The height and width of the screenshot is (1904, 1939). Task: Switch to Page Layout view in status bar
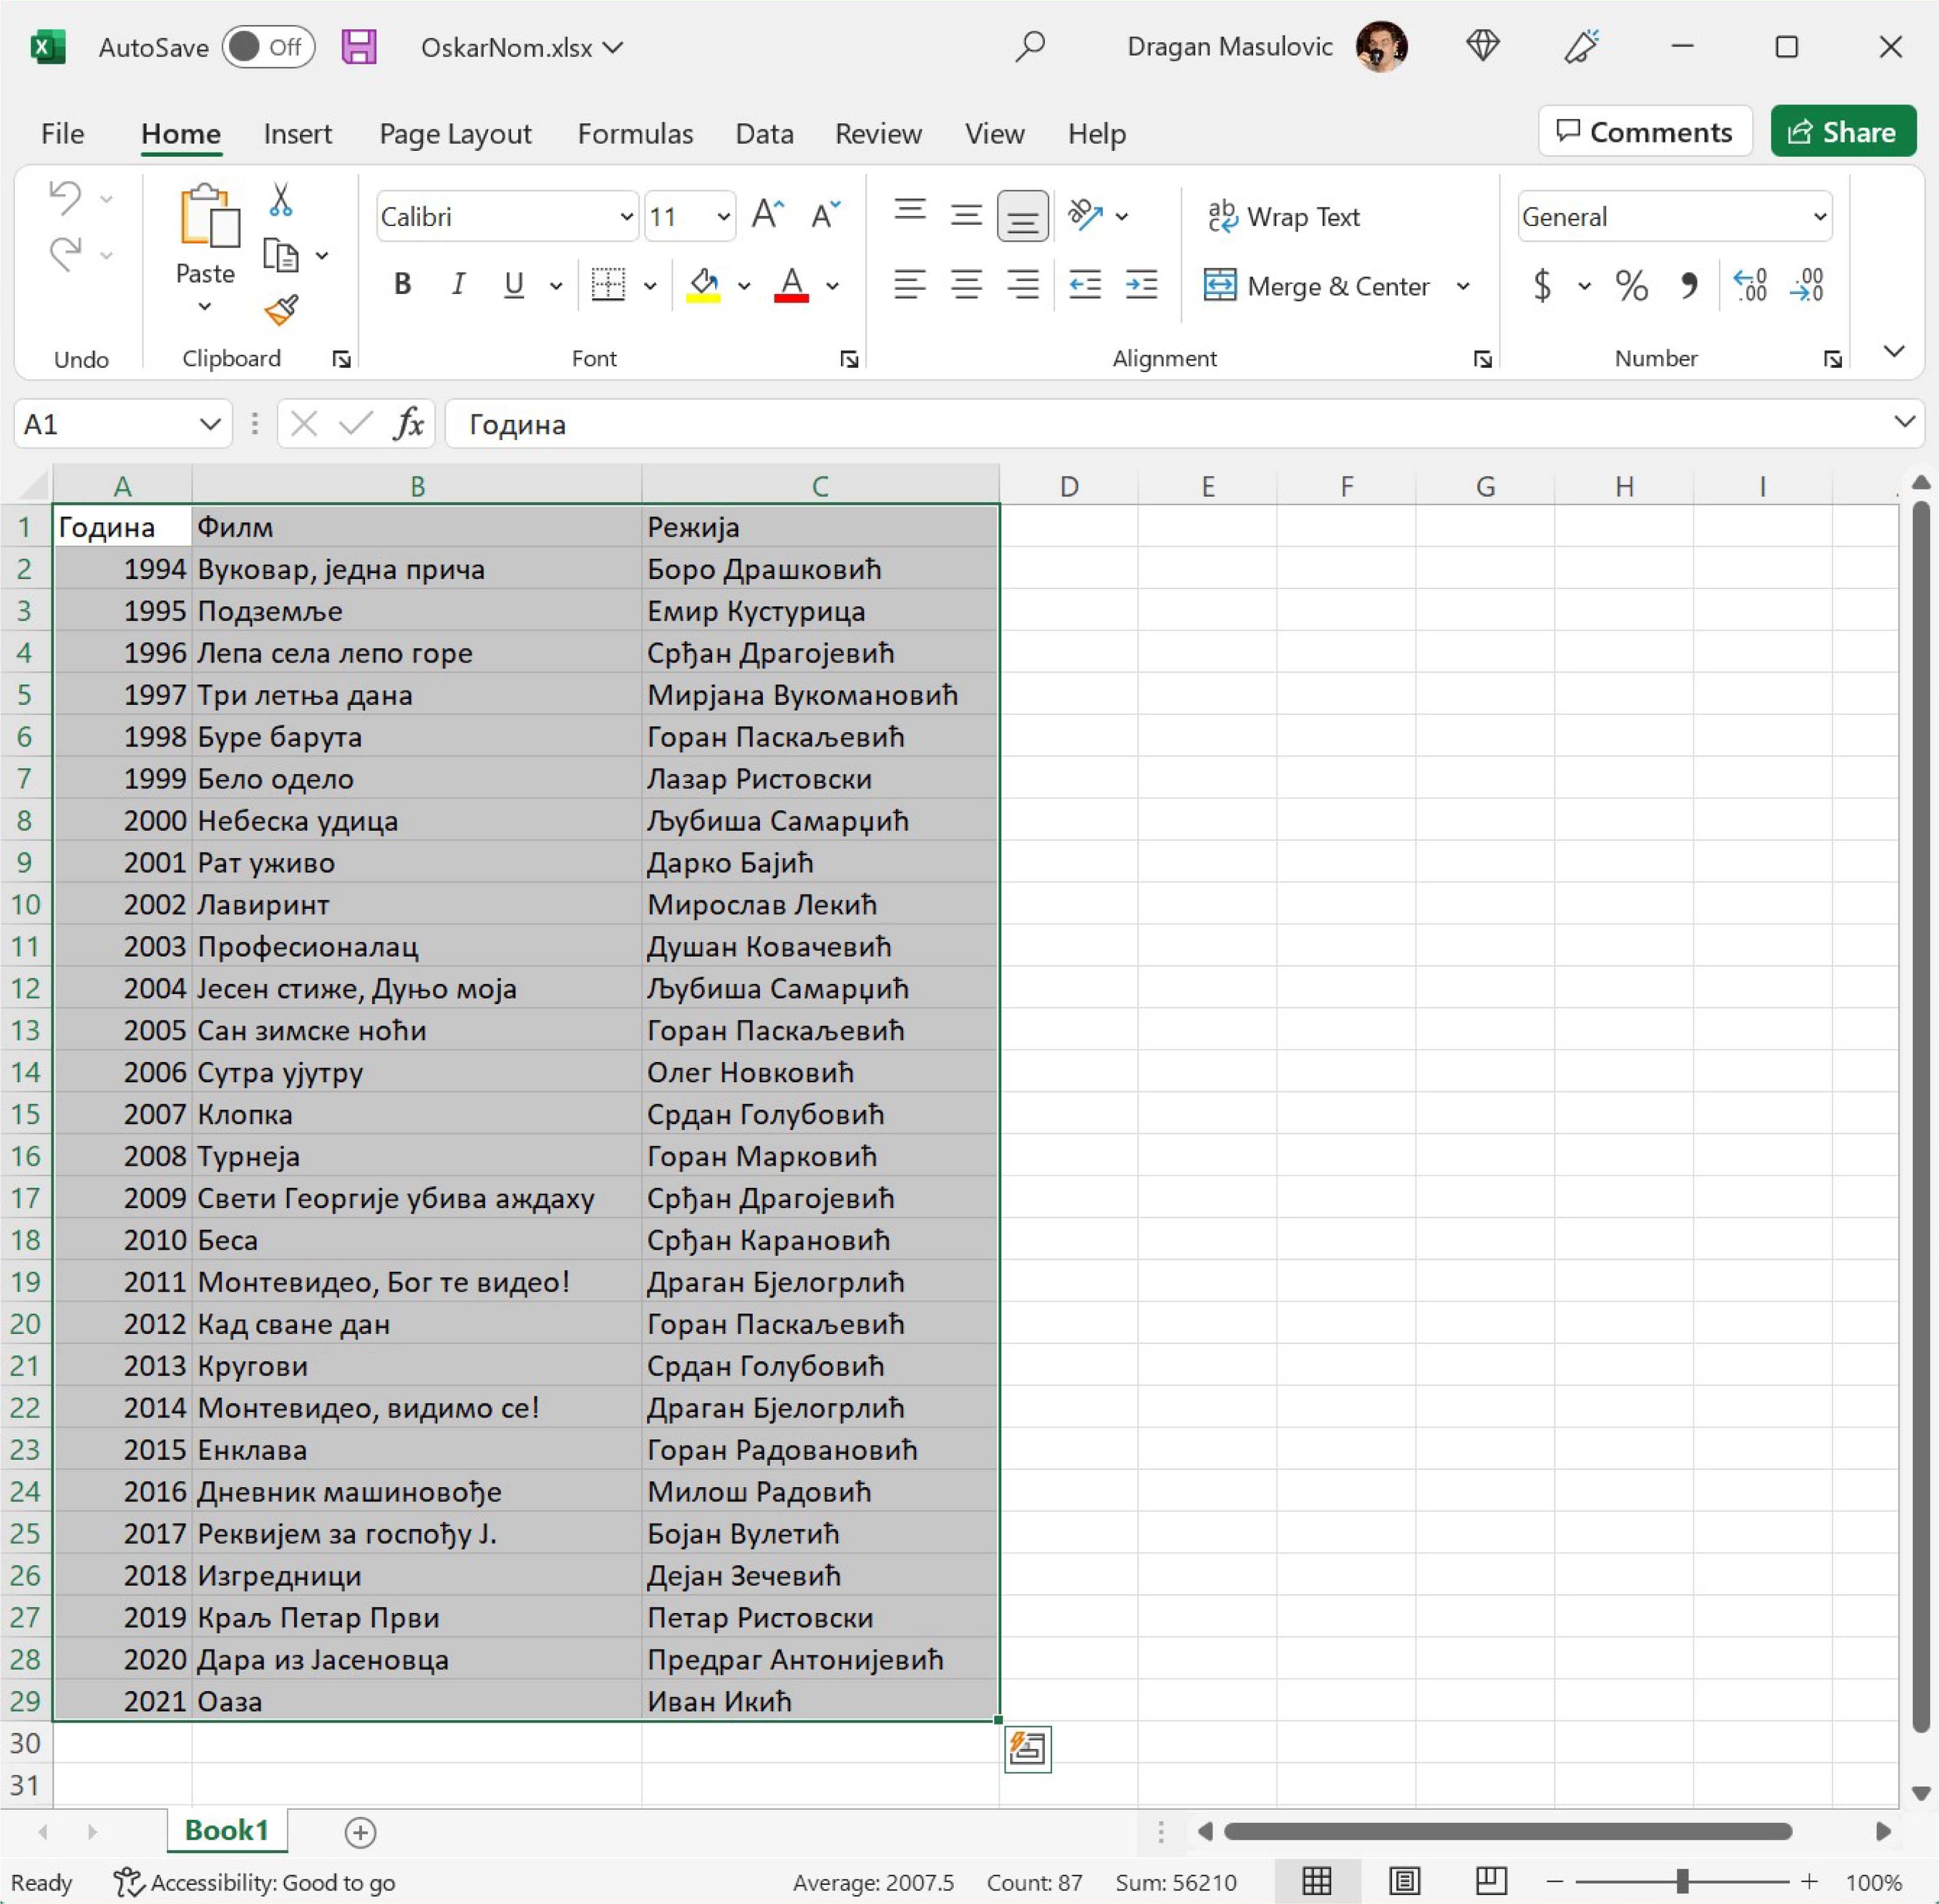click(1404, 1882)
